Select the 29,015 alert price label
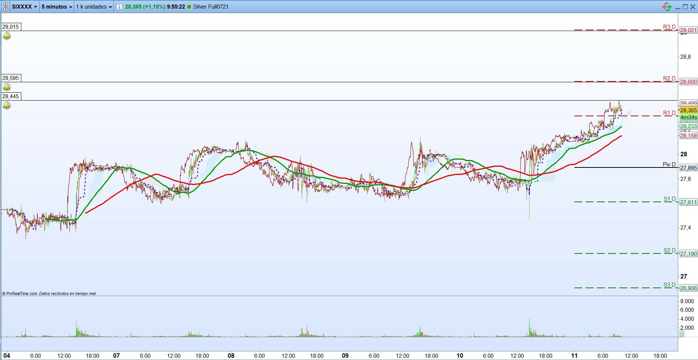The height and width of the screenshot is (360, 698). pos(11,27)
